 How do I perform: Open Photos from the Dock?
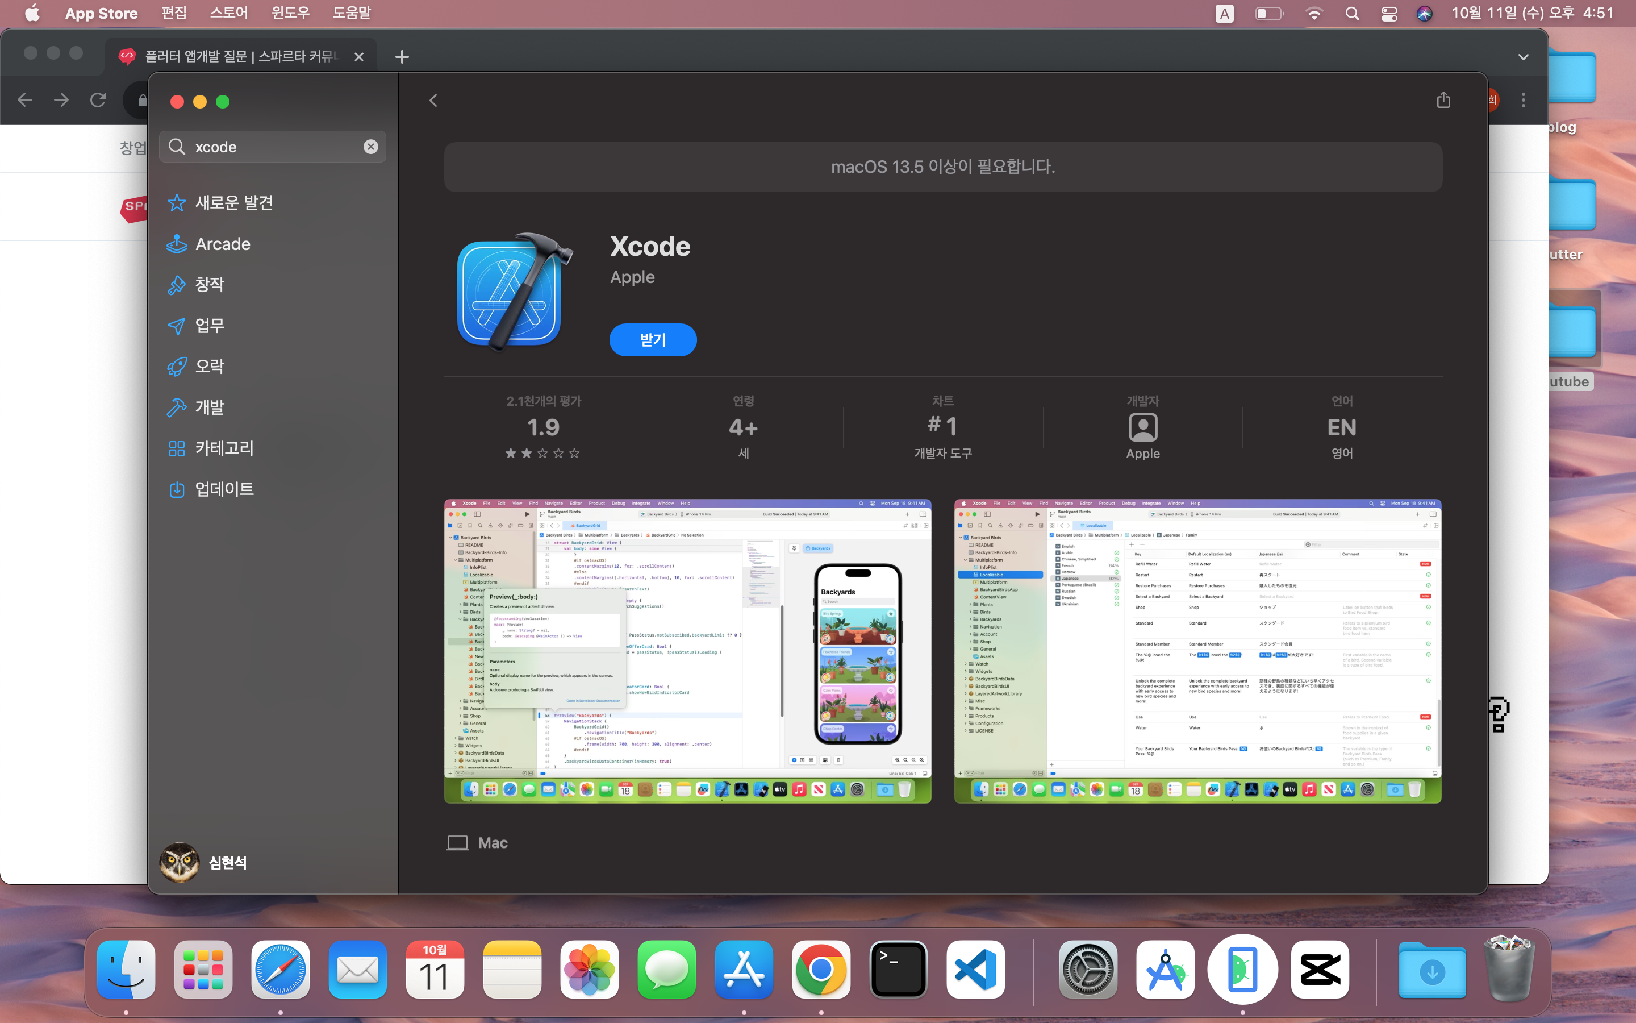tap(590, 970)
